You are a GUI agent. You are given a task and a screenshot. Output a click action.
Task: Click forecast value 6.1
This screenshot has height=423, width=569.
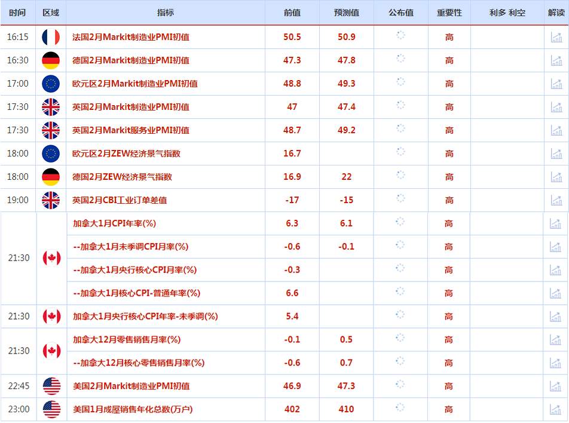click(346, 223)
